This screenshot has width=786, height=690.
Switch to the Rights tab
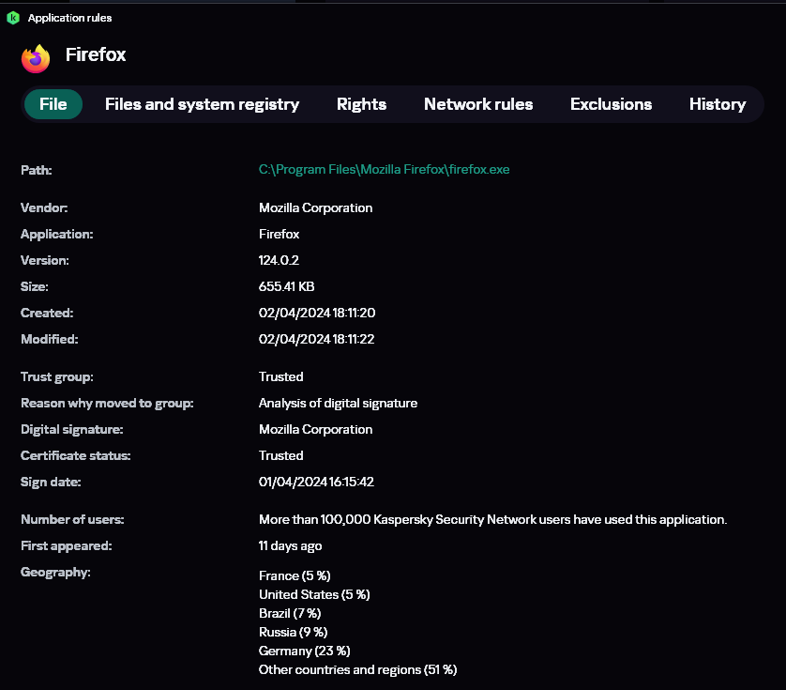[361, 104]
